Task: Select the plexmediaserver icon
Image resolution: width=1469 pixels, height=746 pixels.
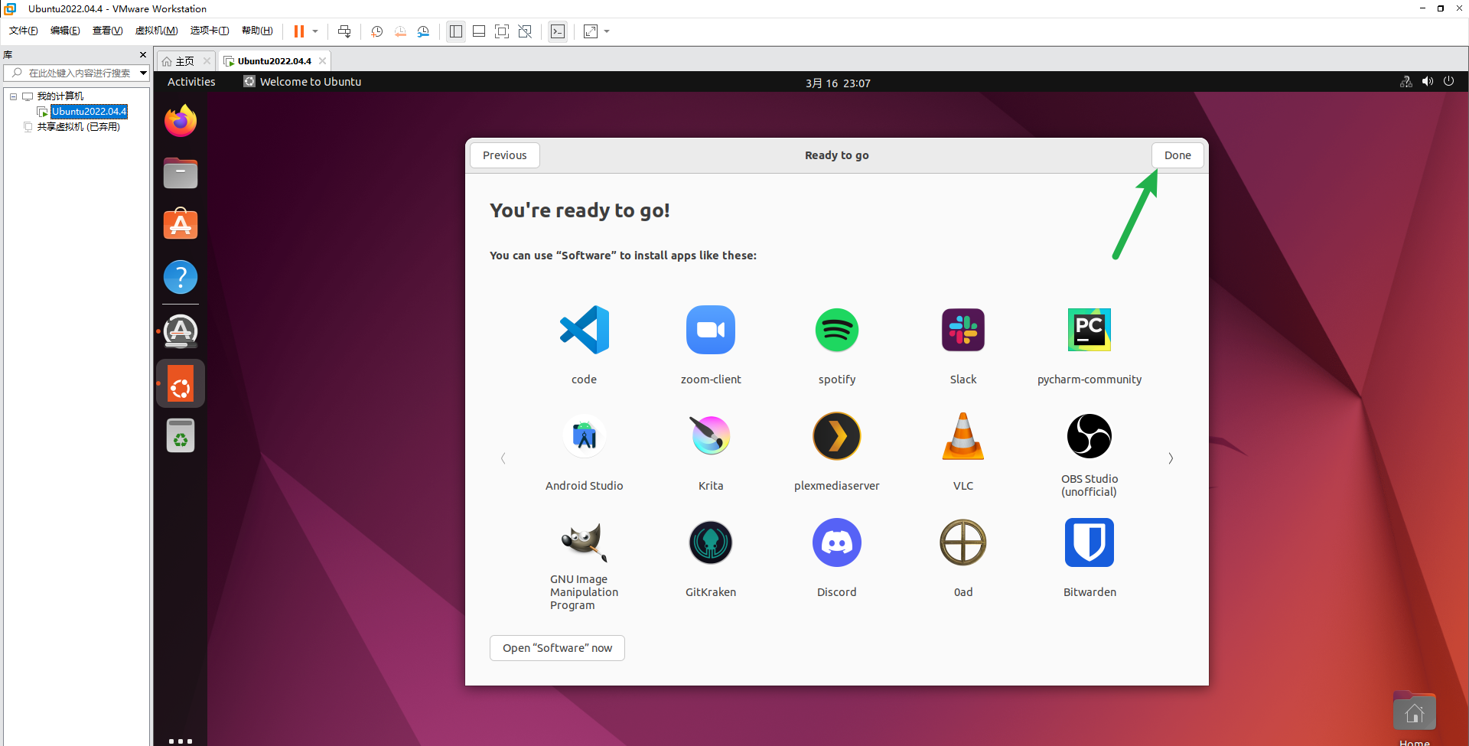Action: pos(837,436)
